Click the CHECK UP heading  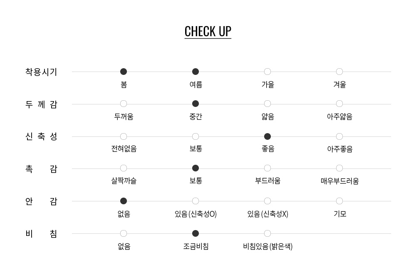pyautogui.click(x=208, y=32)
